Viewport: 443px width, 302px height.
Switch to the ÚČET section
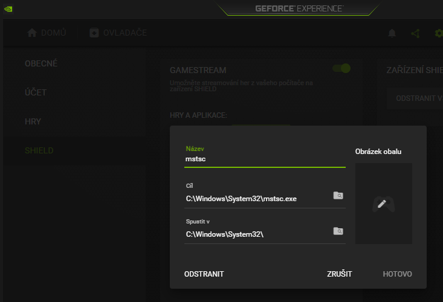[x=36, y=92]
